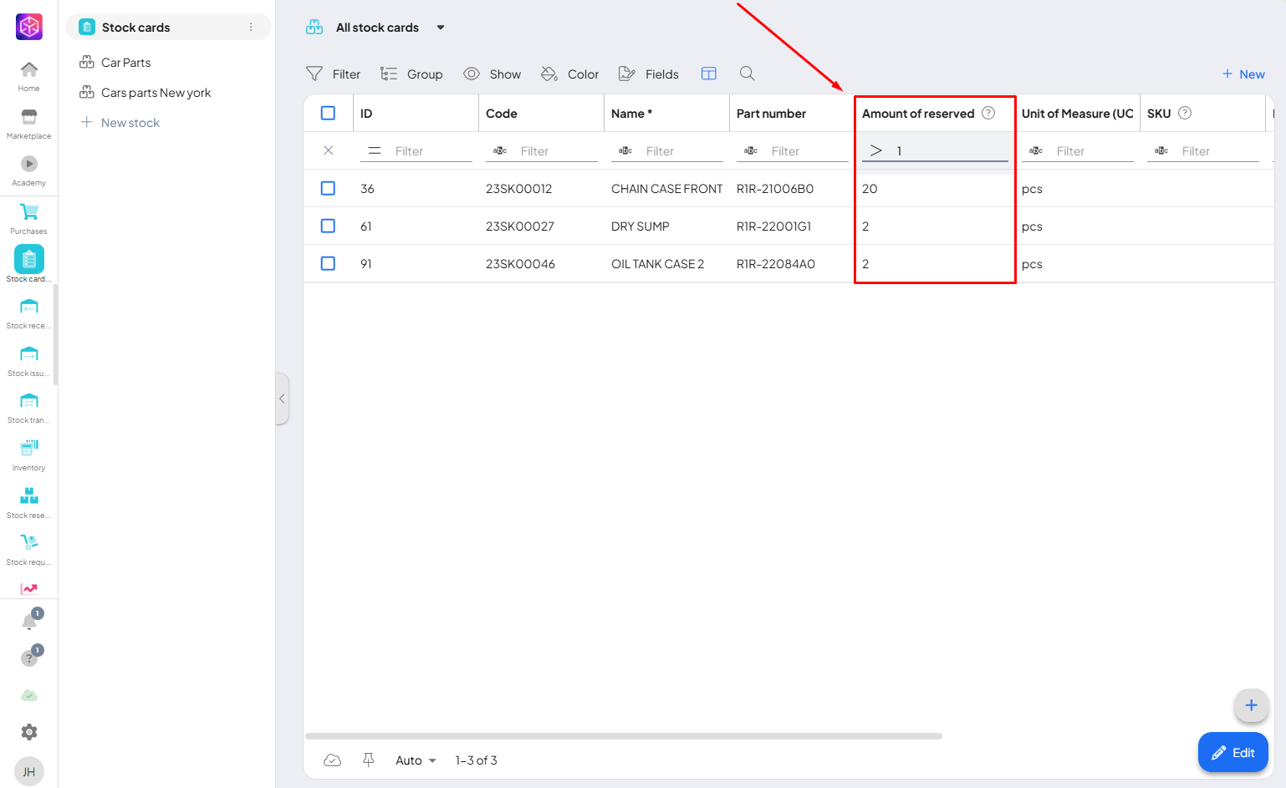Open the settings gear icon
Viewport: 1286px width, 788px height.
pyautogui.click(x=29, y=732)
